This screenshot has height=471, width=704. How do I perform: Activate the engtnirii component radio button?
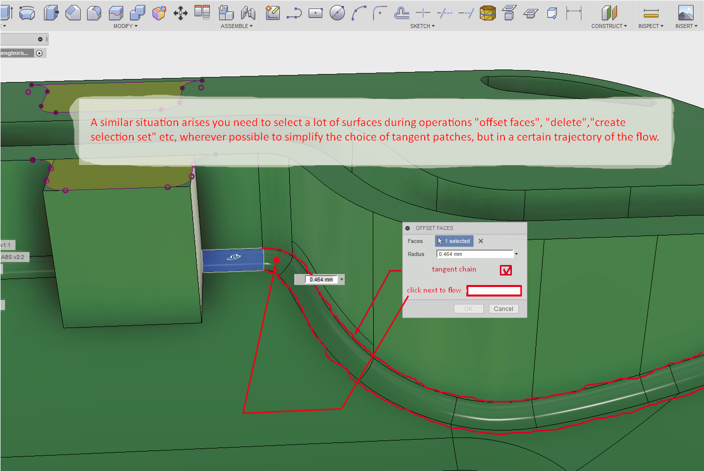[40, 53]
